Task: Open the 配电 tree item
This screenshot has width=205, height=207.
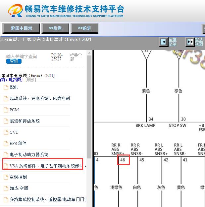Action: [14, 87]
